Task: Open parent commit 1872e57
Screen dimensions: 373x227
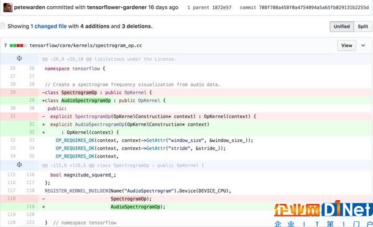Action: tap(221, 7)
